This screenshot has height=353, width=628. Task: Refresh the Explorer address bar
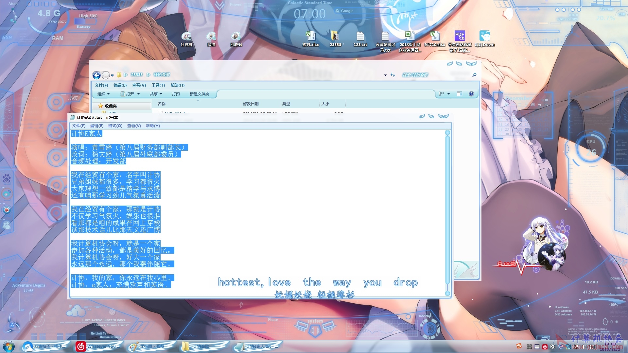pyautogui.click(x=393, y=75)
